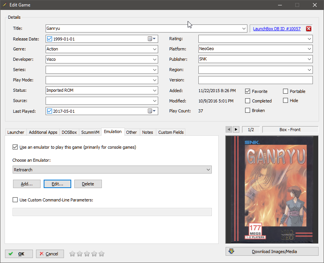Toggle the Last Played date checkbox
This screenshot has height=263, width=324.
click(x=49, y=111)
